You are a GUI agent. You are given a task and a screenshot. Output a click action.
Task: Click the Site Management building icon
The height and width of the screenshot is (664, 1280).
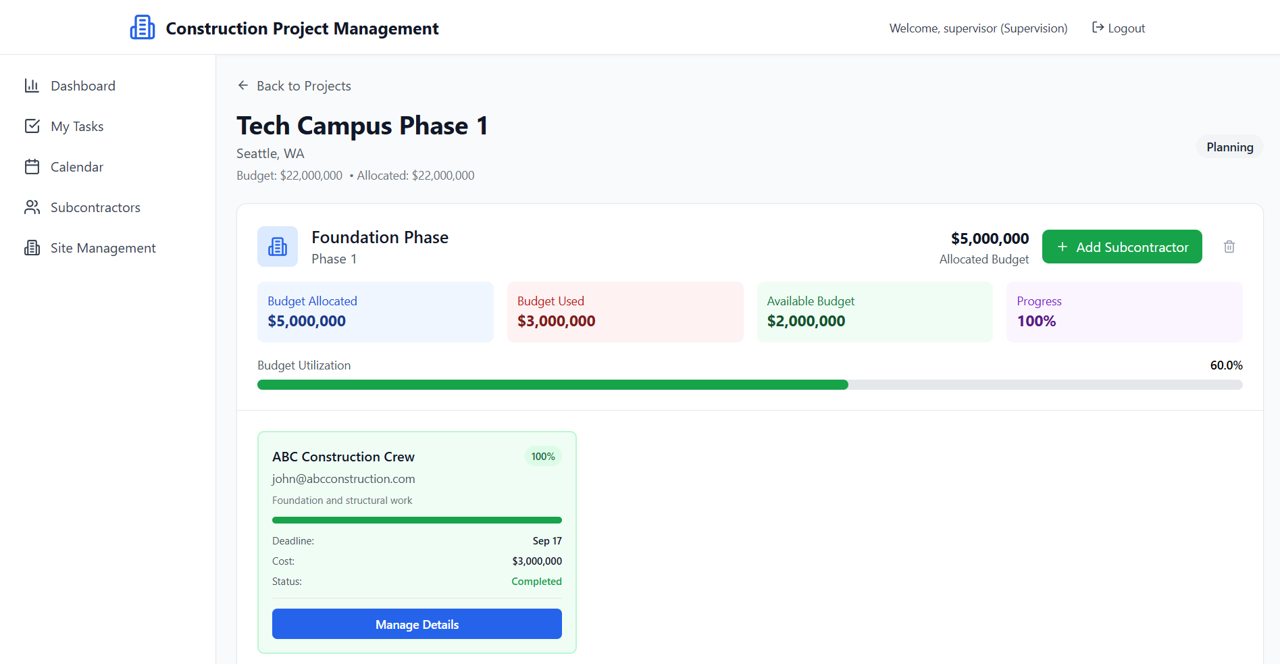32,248
